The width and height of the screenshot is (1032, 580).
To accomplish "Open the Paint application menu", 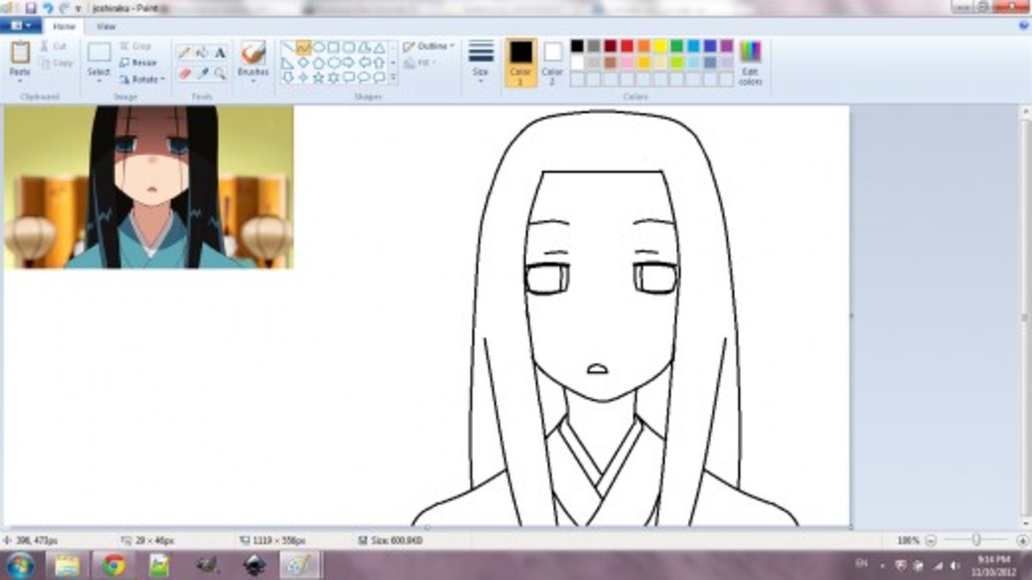I will click(x=19, y=24).
